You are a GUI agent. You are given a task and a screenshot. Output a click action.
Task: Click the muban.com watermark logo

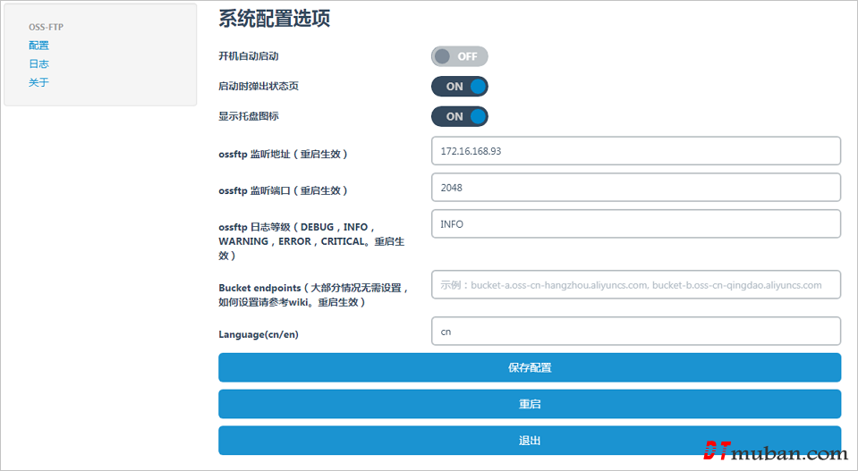(775, 452)
